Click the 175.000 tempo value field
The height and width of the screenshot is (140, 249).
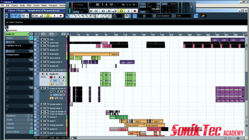pos(156,9)
